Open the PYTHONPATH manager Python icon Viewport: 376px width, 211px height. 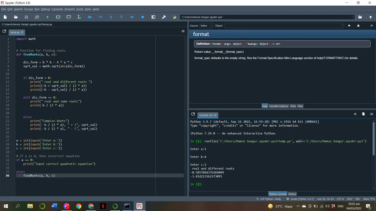click(x=175, y=17)
